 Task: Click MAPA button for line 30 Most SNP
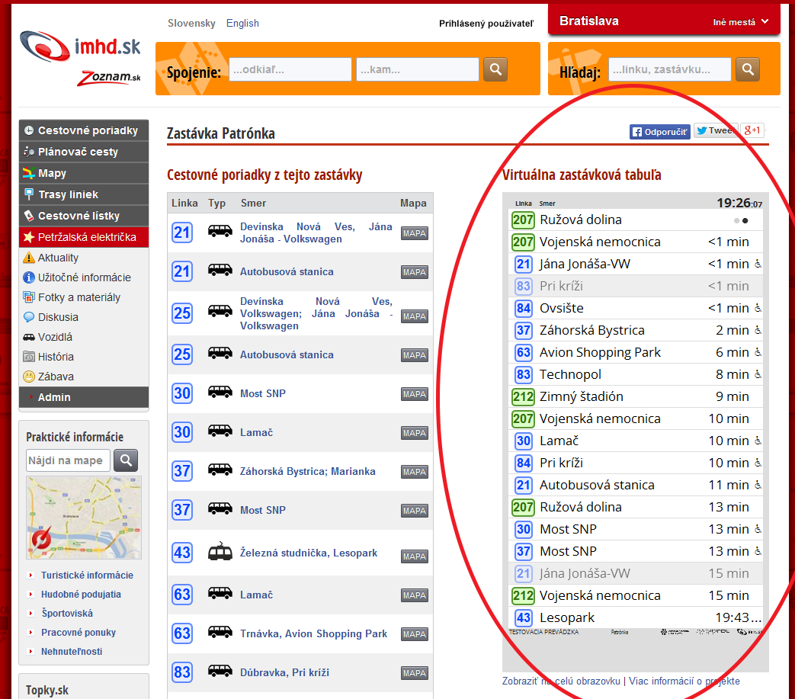tap(415, 394)
